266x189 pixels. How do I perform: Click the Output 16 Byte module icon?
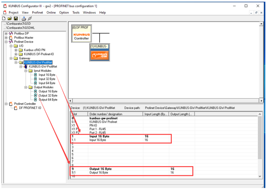(x=35, y=91)
